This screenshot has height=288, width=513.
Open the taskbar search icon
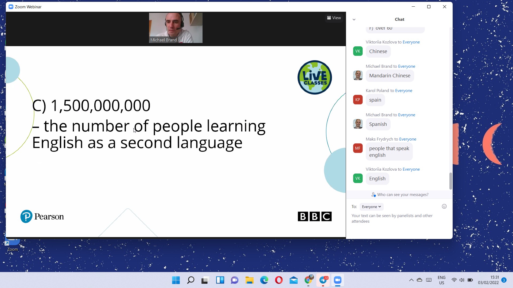pos(191,280)
